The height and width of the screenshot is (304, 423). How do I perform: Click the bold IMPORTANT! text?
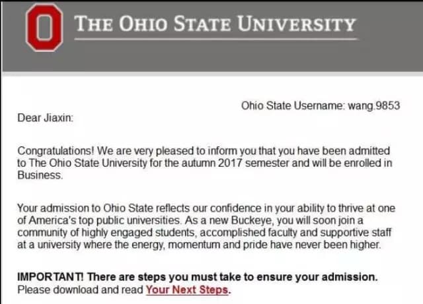tap(51, 277)
